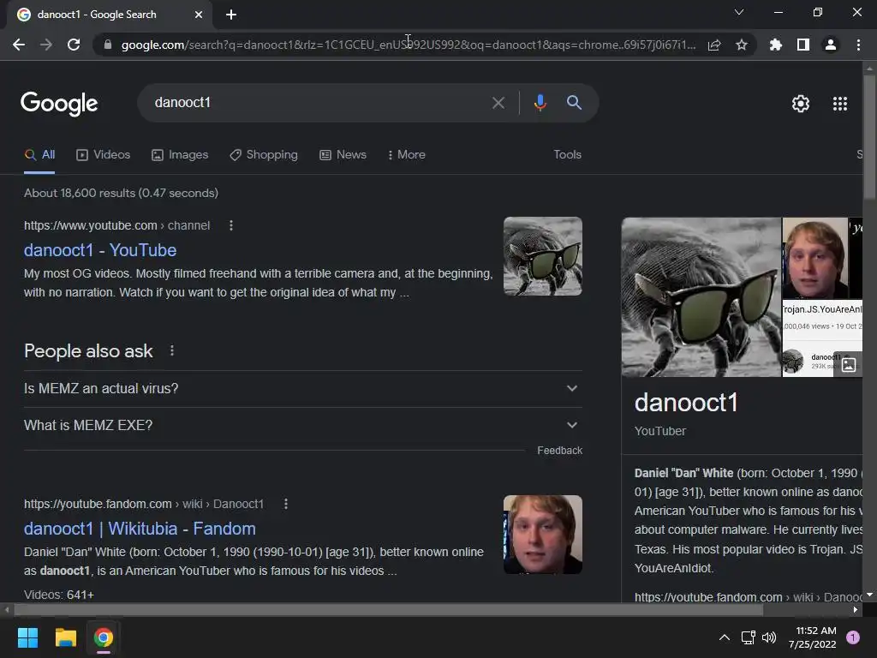
Task: Submit search with magnifier icon
Action: pyautogui.click(x=574, y=103)
